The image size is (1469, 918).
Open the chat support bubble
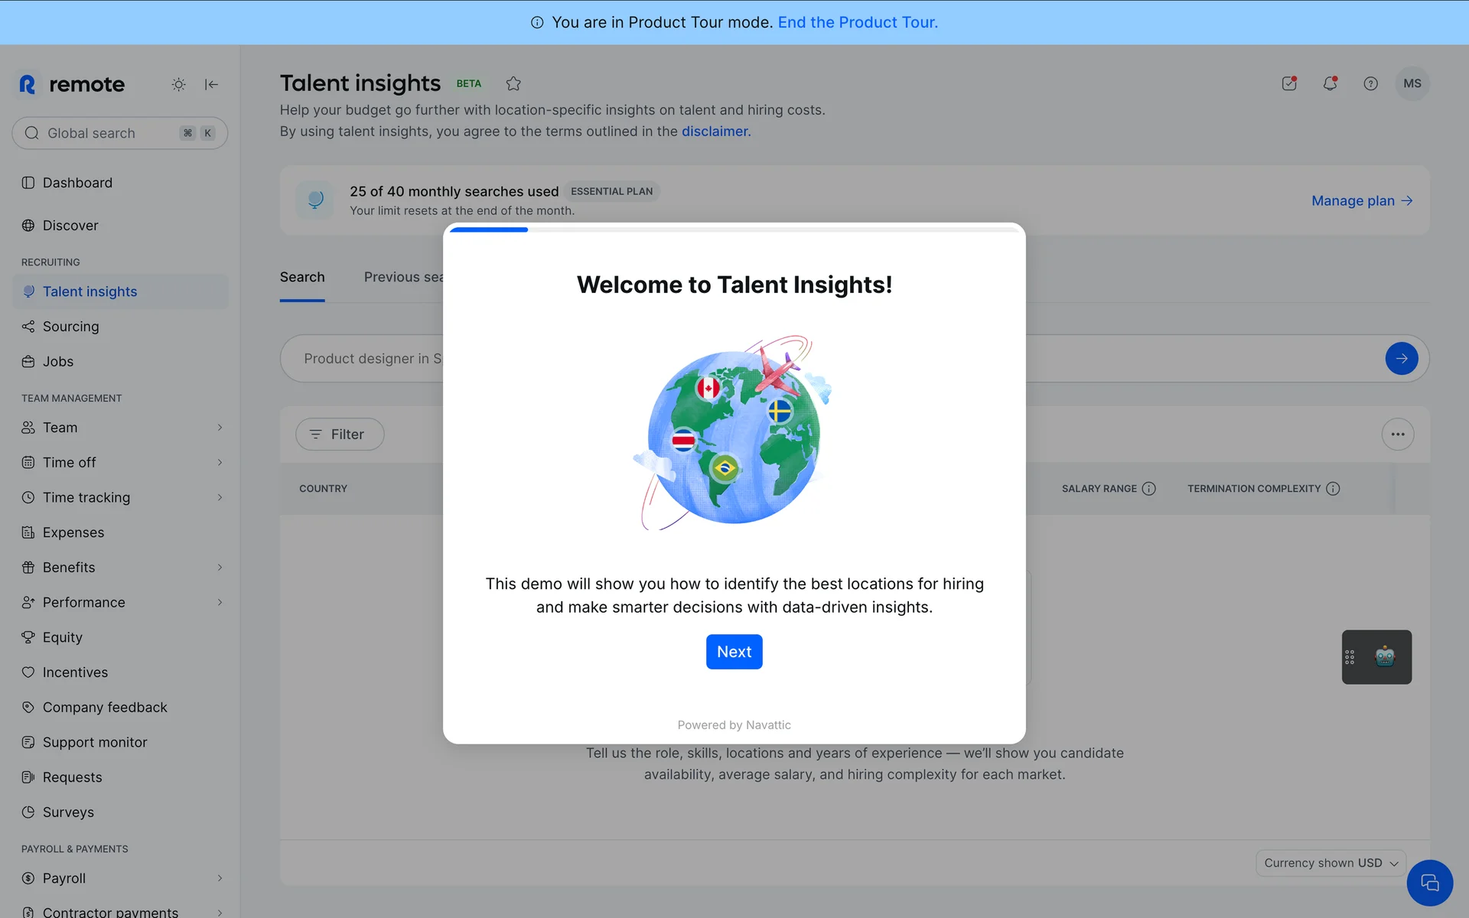(1429, 883)
